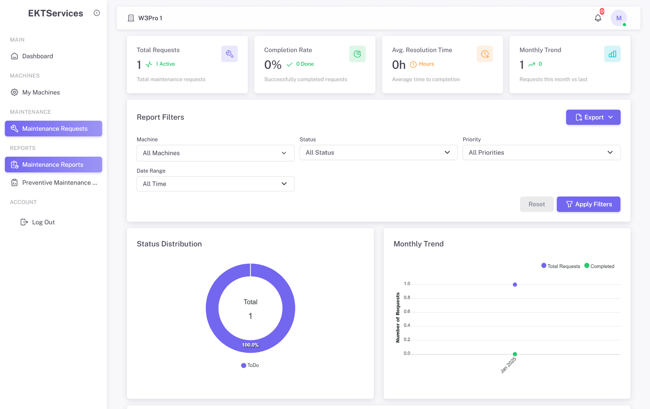Viewport: 650px width, 409px height.
Task: Reset the report filters
Action: (537, 204)
